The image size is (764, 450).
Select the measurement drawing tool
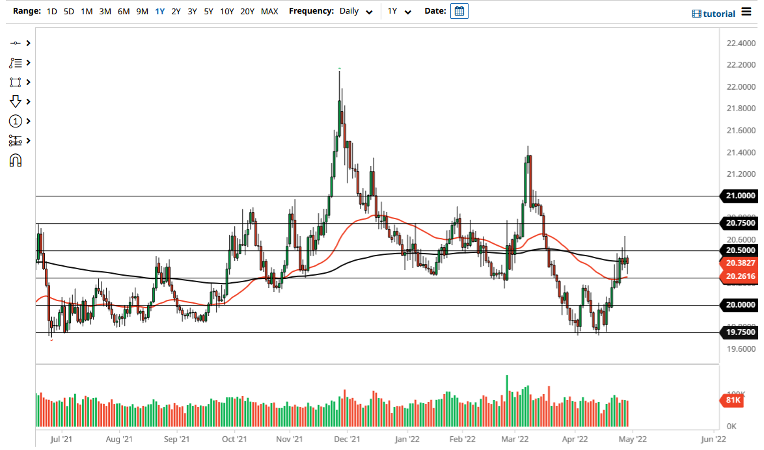pos(16,140)
